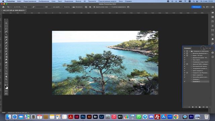215x121 pixels.
Task: Create new action set folder icon
Action: [200, 107]
